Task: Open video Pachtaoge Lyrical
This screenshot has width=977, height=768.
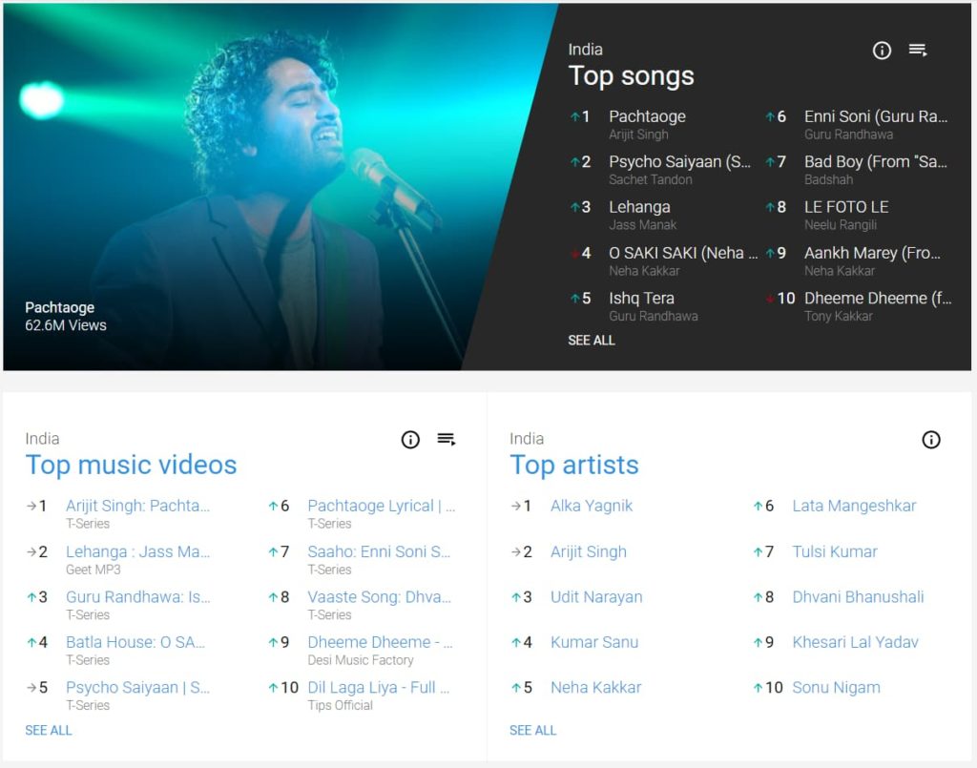Action: pyautogui.click(x=382, y=506)
